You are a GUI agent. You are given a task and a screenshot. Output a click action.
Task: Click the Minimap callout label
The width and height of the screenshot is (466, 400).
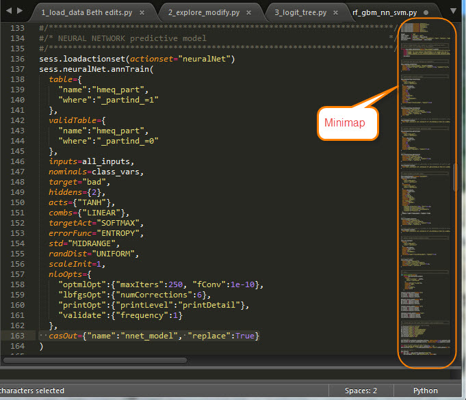pyautogui.click(x=344, y=124)
